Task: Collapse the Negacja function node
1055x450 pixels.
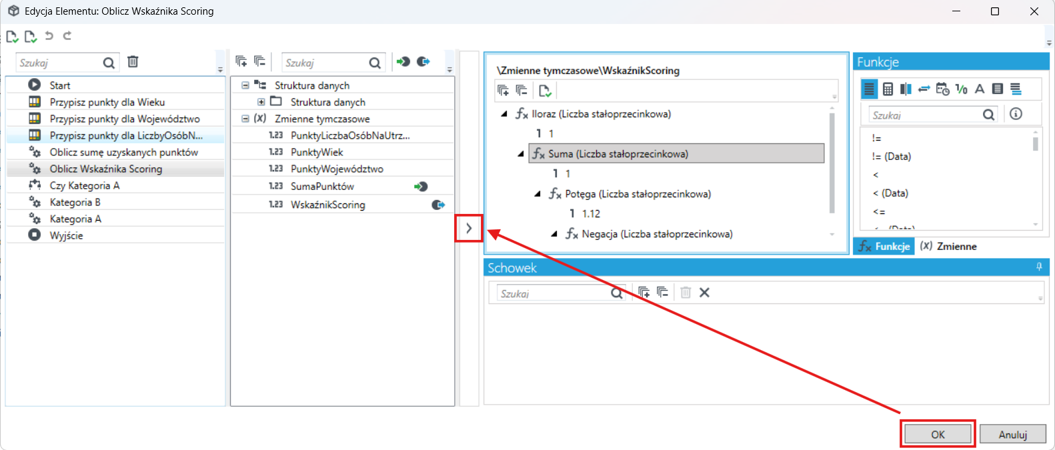Action: pos(554,234)
